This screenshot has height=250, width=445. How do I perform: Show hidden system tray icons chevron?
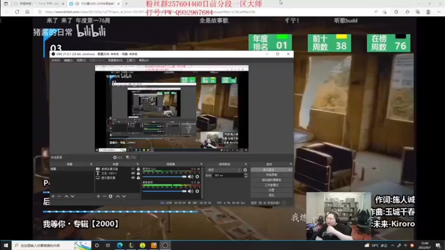[393, 246]
